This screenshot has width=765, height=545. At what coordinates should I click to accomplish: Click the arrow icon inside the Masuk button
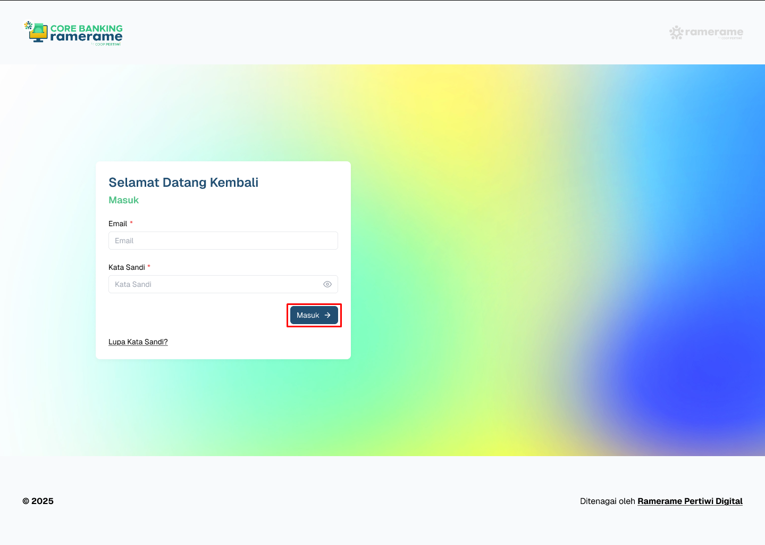[x=326, y=315]
